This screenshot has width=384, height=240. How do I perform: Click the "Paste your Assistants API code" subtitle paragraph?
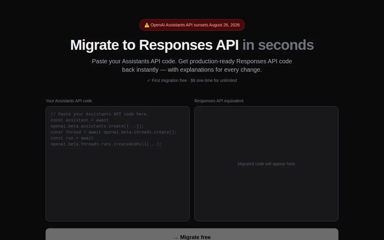[192, 65]
